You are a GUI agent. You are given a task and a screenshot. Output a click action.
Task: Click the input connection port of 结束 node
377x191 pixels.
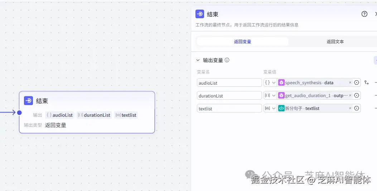[x=19, y=112]
